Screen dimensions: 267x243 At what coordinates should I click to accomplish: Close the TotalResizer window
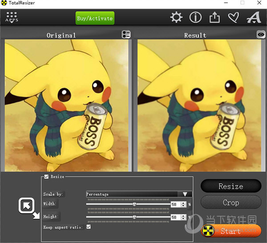pyautogui.click(x=259, y=3)
